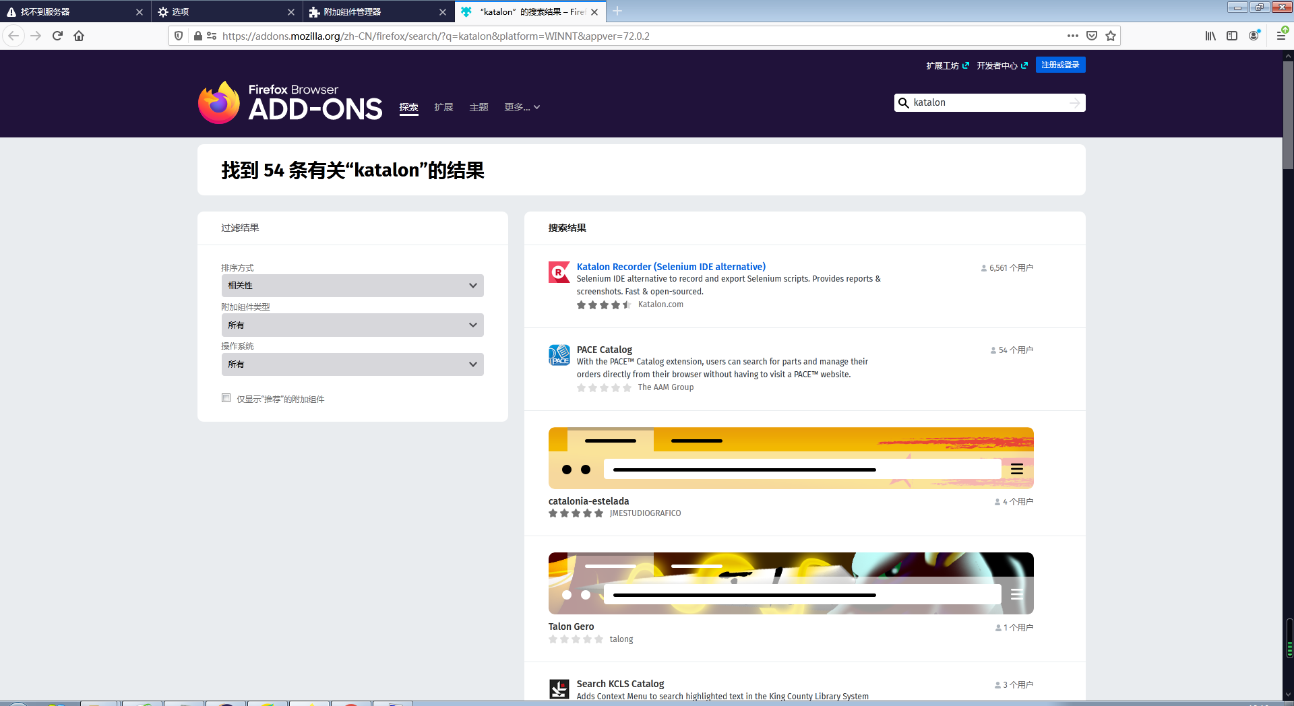
Task: Open Katalon Recorder (Selenium IDE alternative) link
Action: pyautogui.click(x=671, y=267)
